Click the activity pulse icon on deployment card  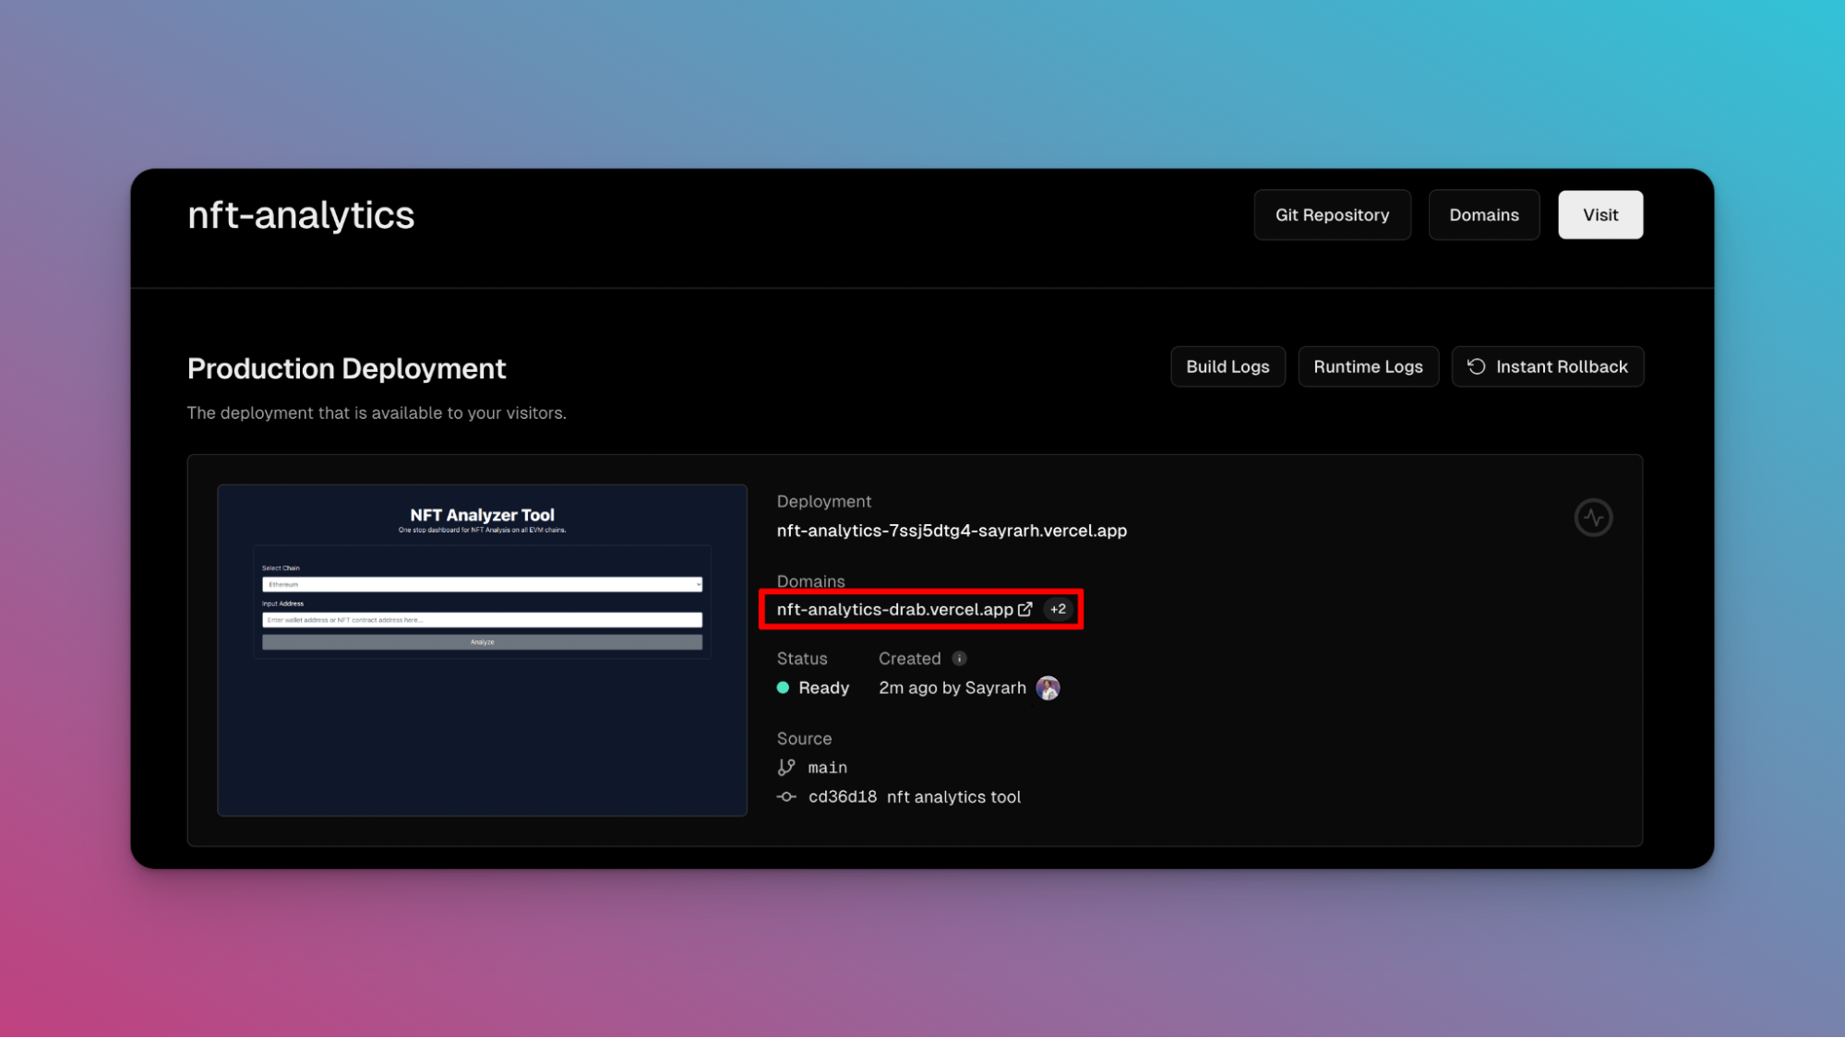point(1593,518)
